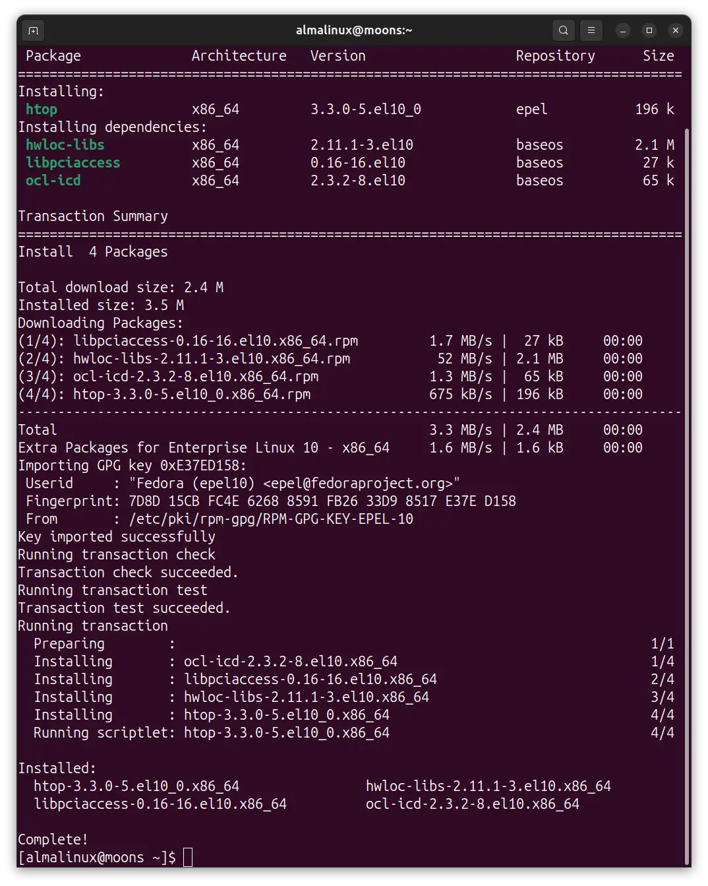Click the libpciaccess dependency name
The image size is (708, 886).
[x=73, y=163]
